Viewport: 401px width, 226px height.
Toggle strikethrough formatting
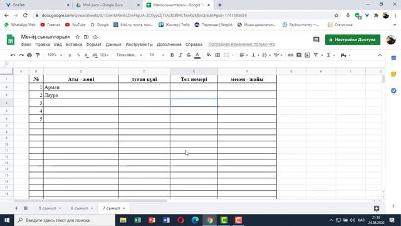pyautogui.click(x=189, y=55)
